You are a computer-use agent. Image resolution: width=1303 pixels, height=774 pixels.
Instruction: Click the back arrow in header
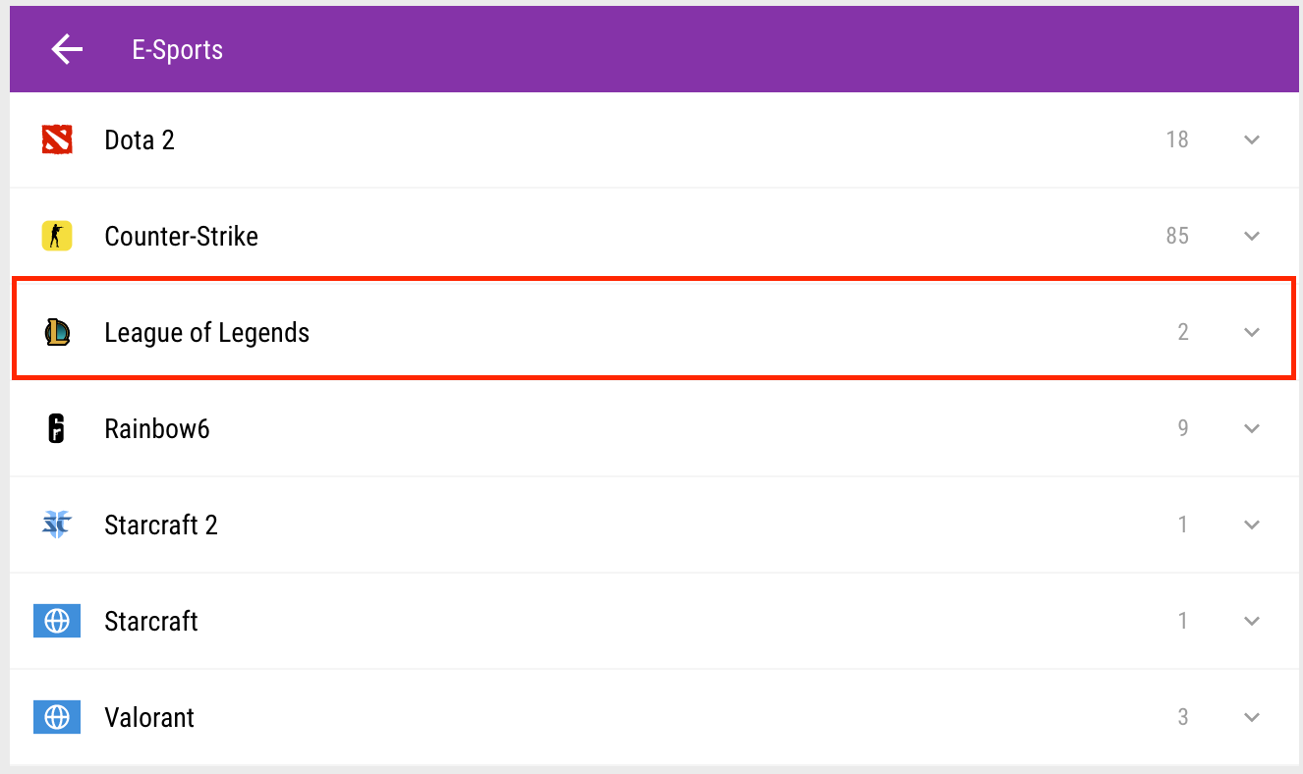click(67, 49)
